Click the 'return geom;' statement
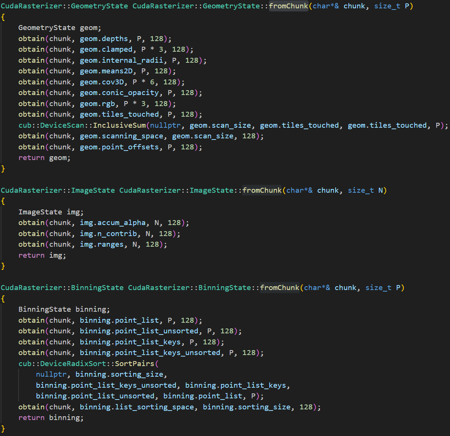Screen dimensions: 450x436 point(45,158)
